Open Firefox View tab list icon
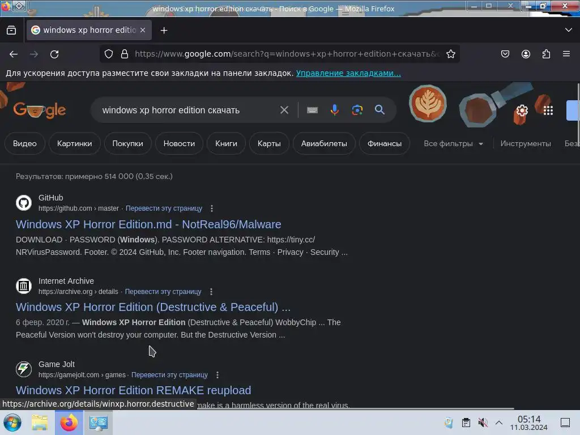580x435 pixels. [11, 31]
